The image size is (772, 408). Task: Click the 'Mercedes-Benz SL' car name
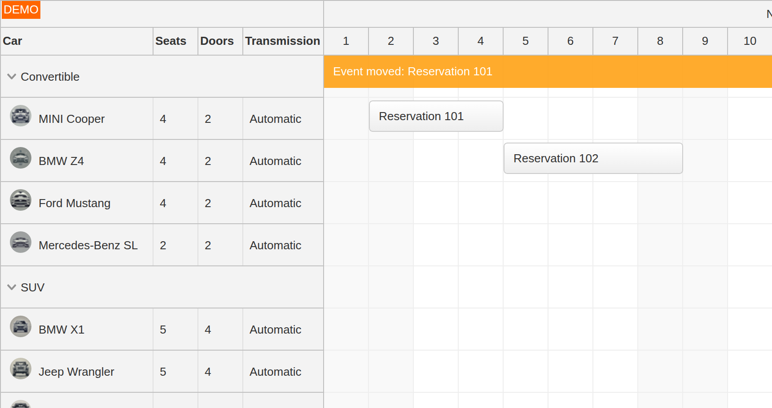point(88,245)
